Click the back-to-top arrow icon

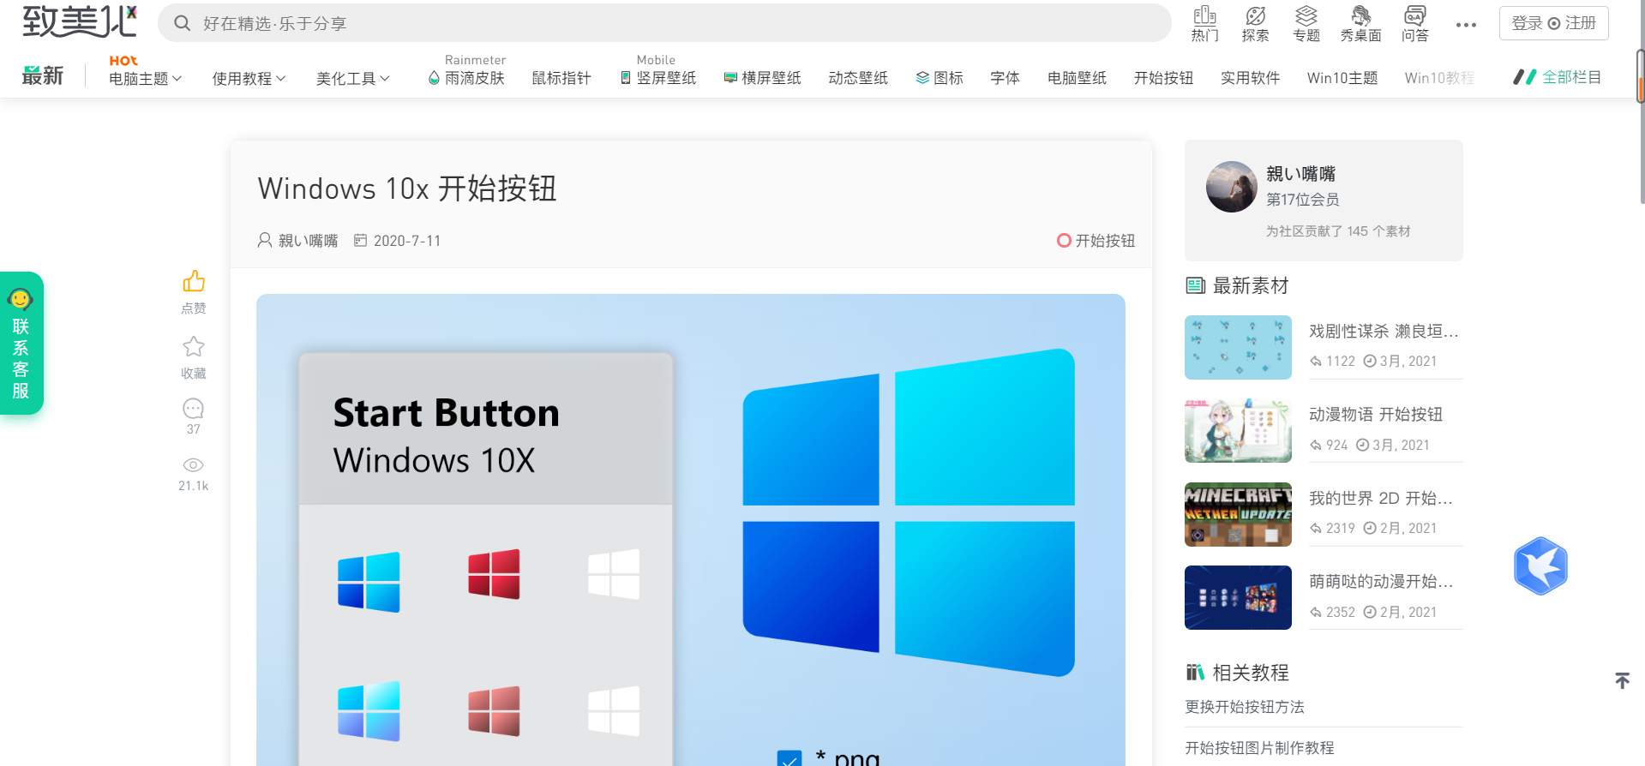[x=1622, y=680]
